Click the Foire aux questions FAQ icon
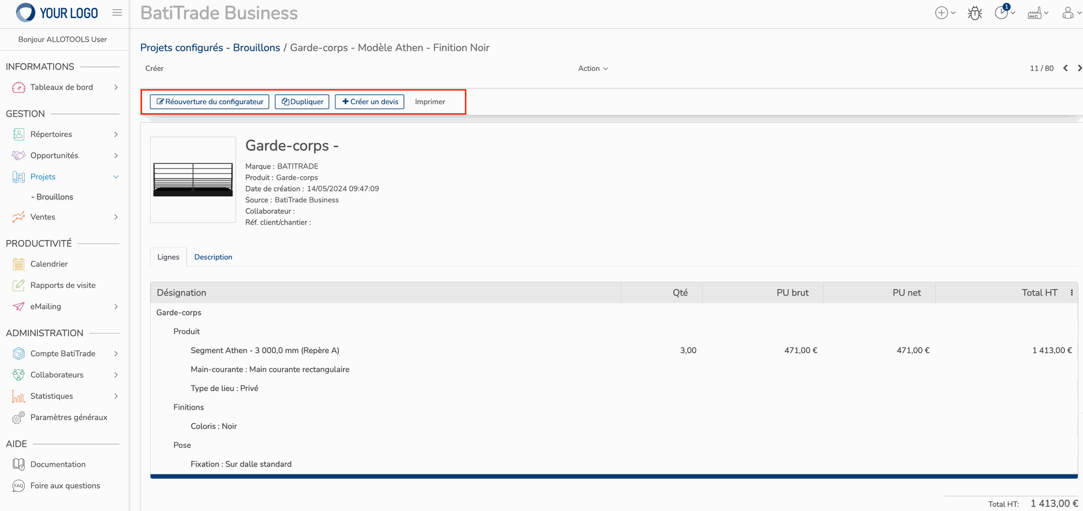This screenshot has height=511, width=1083. coord(19,486)
